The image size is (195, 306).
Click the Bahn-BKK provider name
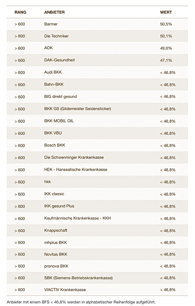point(54,85)
